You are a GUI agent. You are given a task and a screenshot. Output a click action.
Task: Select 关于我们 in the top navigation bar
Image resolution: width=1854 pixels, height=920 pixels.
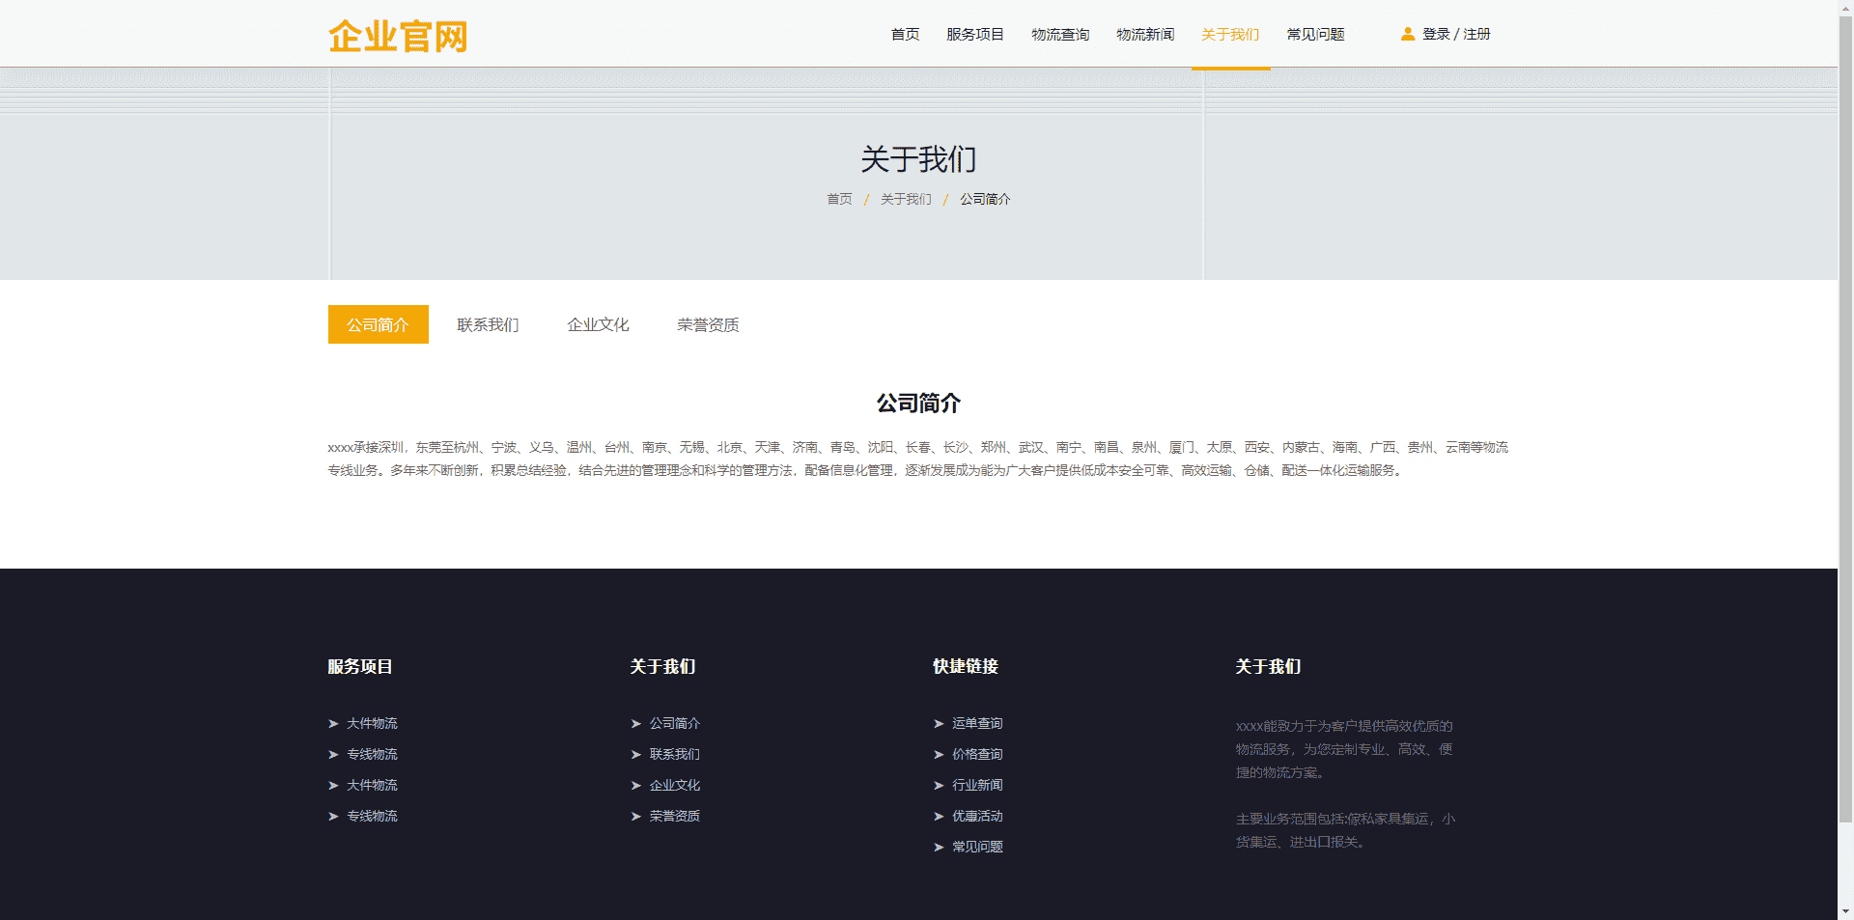1230,34
